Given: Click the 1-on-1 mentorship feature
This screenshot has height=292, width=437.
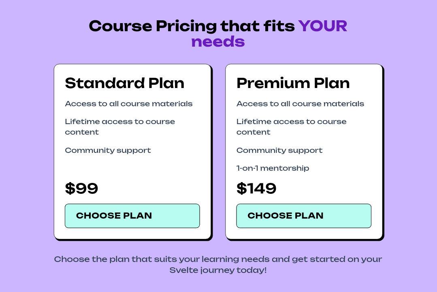Looking at the screenshot, I should coord(273,168).
